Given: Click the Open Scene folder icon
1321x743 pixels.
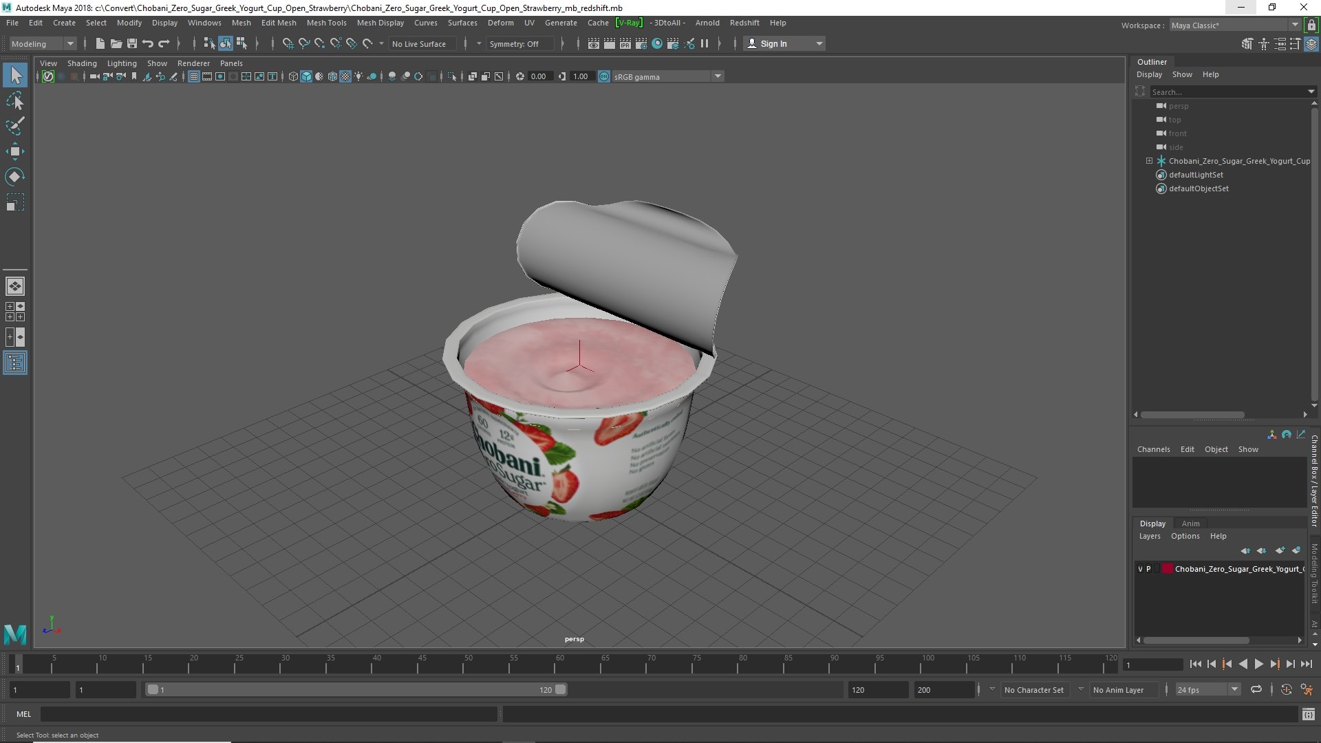Looking at the screenshot, I should (x=116, y=43).
